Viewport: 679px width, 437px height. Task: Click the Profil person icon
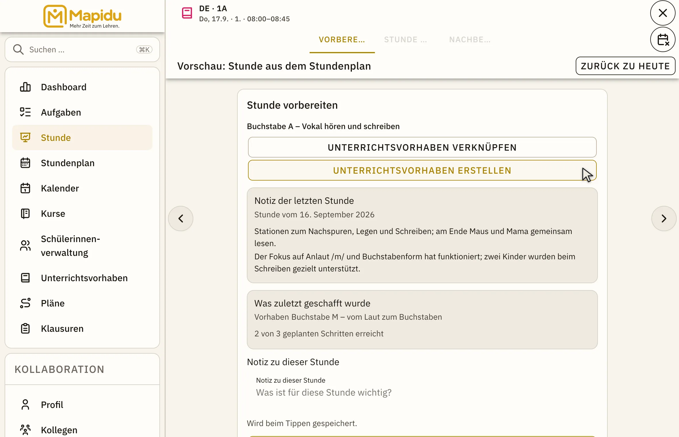point(25,405)
